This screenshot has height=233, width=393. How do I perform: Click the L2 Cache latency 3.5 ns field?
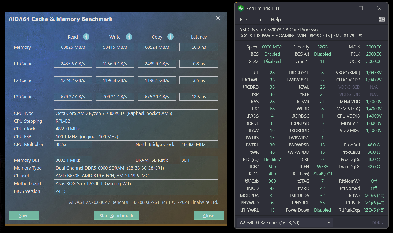(x=199, y=80)
